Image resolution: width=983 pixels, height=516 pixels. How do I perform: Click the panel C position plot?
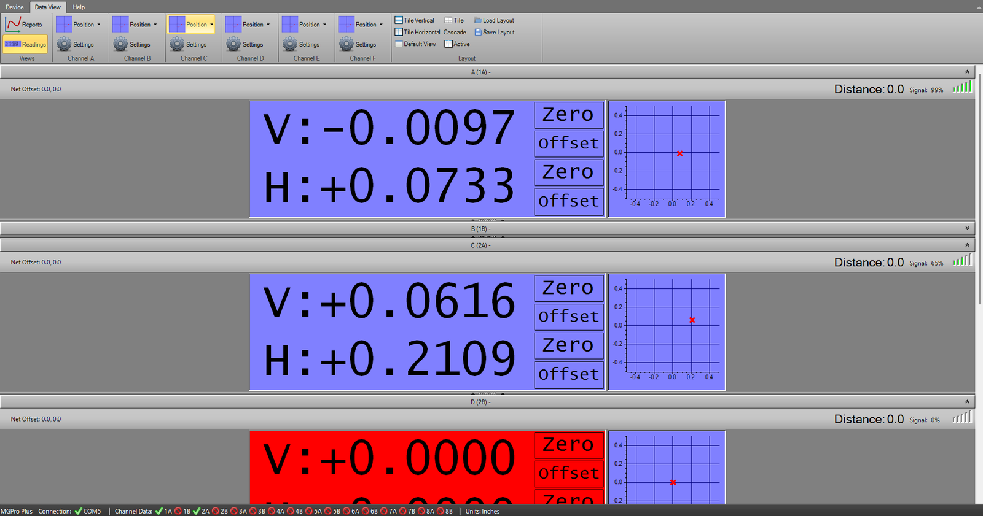click(x=667, y=332)
